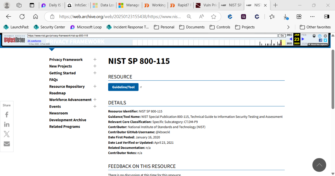Open the Development Archive link
The image size is (335, 176).
click(68, 120)
